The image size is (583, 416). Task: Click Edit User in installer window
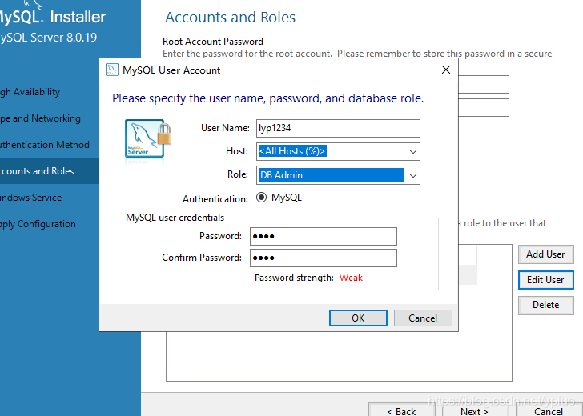pos(545,280)
